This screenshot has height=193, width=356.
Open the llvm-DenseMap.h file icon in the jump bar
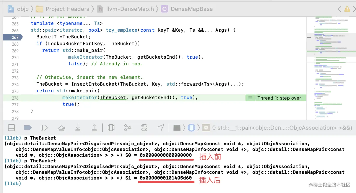pyautogui.click(x=100, y=9)
